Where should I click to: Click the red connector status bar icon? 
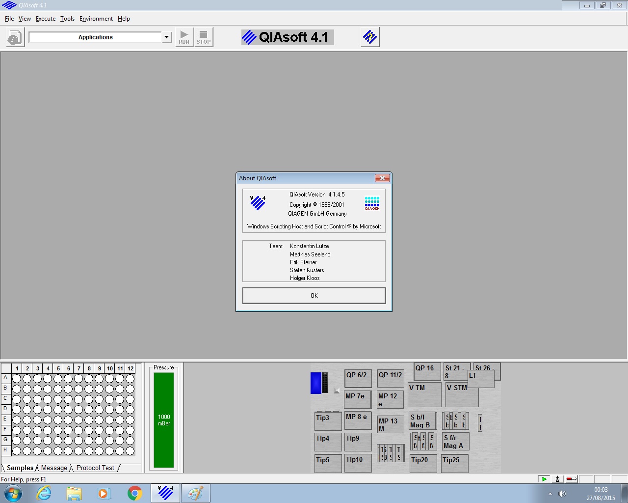click(x=571, y=479)
